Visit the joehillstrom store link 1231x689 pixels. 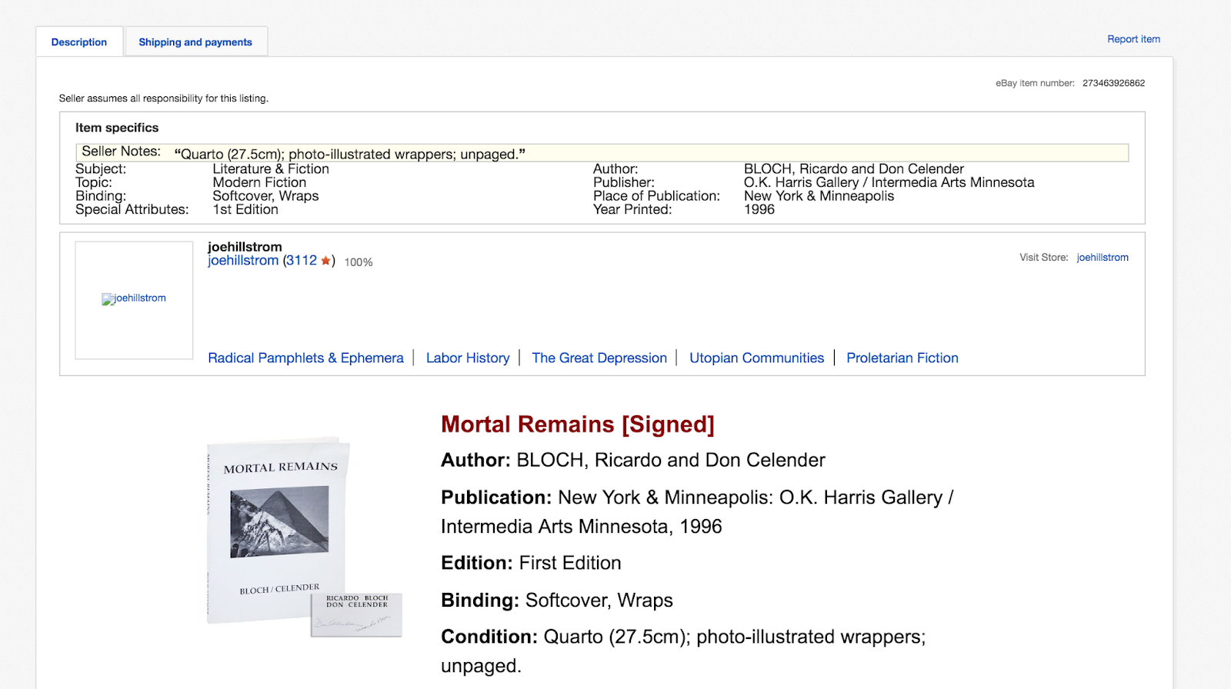(1103, 258)
